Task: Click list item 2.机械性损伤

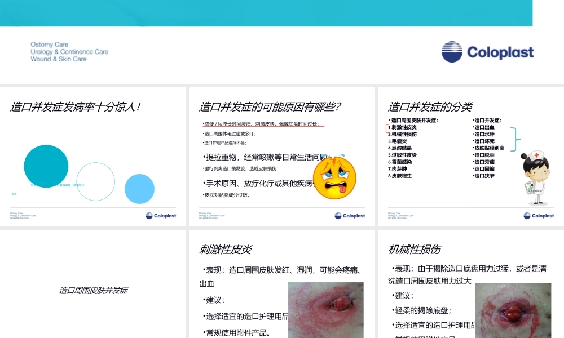Action: (x=403, y=134)
